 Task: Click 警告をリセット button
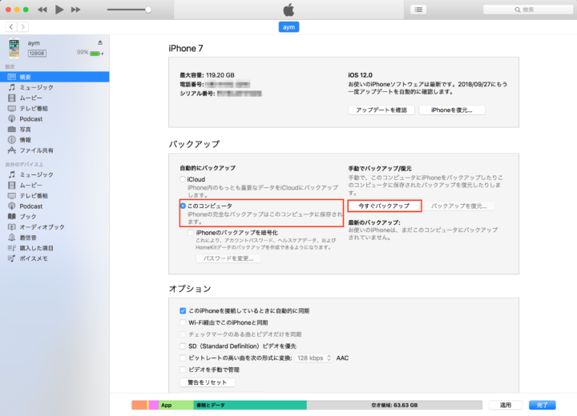(208, 382)
